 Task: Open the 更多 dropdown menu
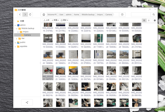(64, 20)
